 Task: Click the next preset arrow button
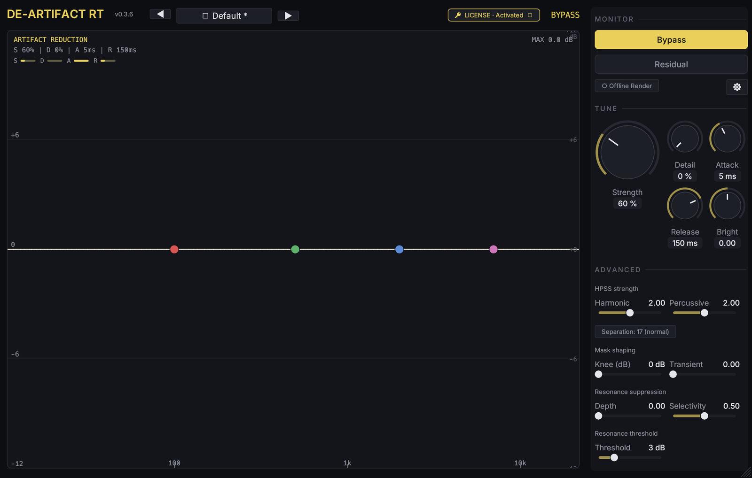(288, 15)
